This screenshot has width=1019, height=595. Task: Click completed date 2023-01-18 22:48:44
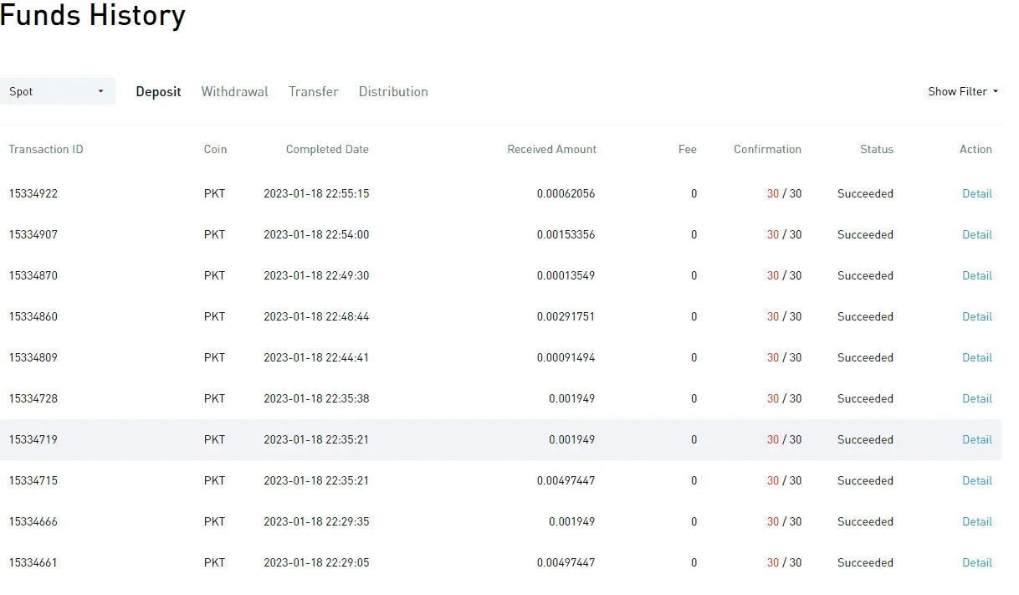(316, 316)
